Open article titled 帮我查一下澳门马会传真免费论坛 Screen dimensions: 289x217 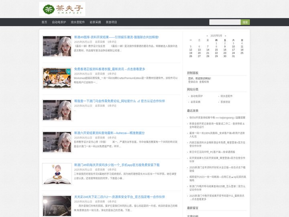(120, 101)
